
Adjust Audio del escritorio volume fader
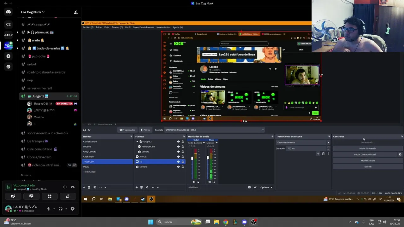tap(192, 158)
